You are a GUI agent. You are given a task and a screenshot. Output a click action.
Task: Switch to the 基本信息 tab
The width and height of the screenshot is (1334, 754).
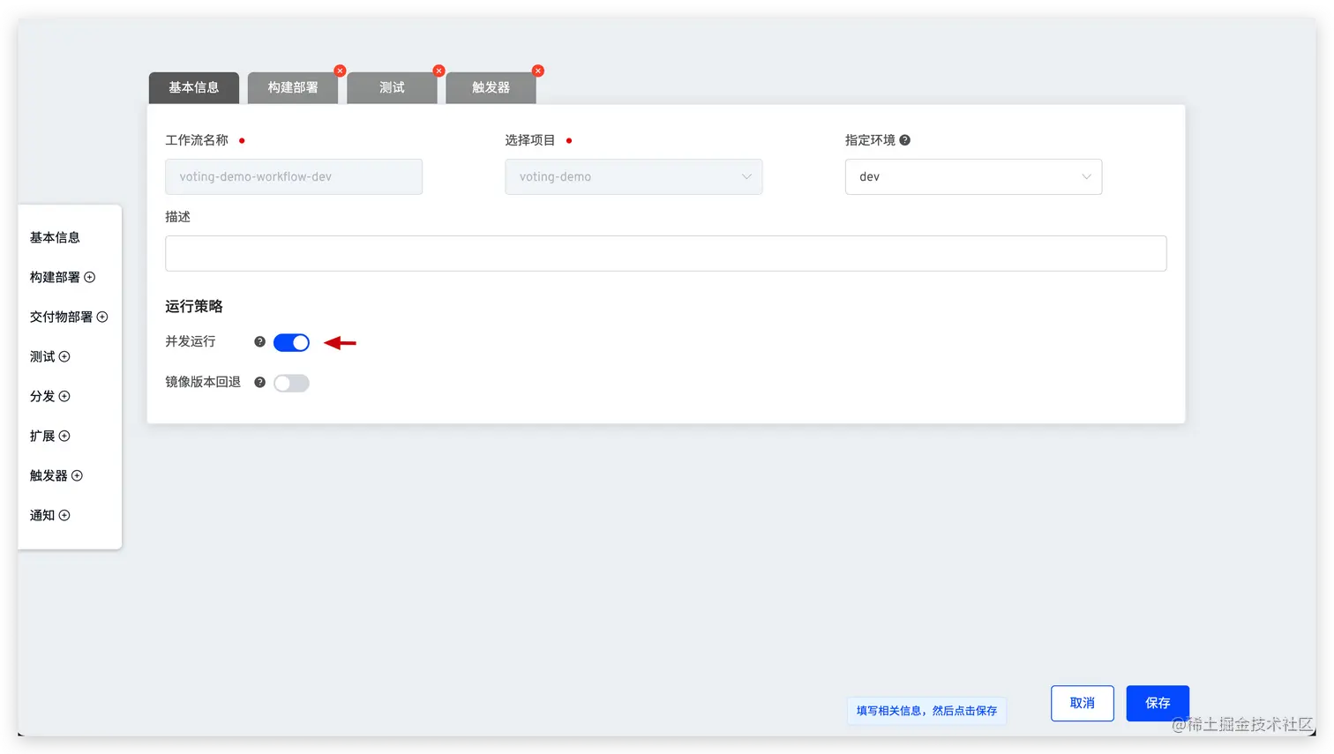[194, 87]
